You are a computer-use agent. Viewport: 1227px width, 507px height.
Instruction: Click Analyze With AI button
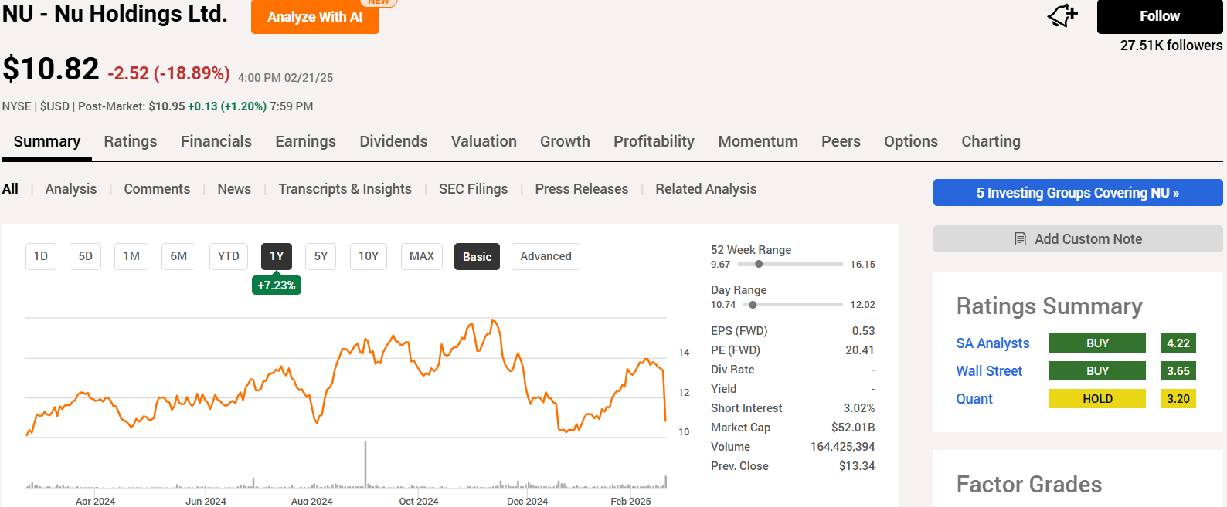pos(315,17)
